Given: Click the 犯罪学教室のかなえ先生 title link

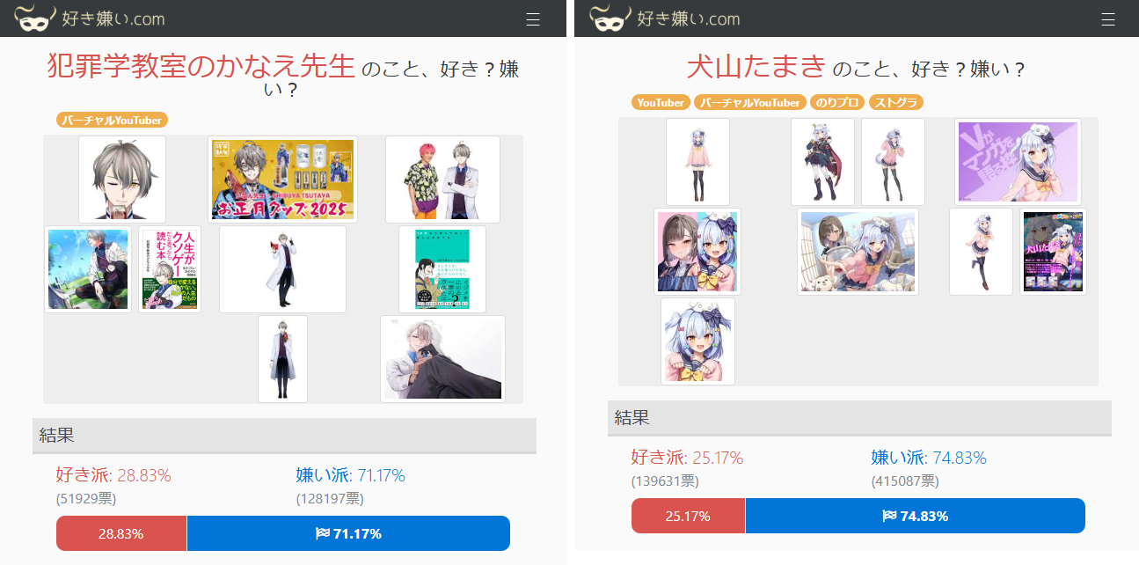Looking at the screenshot, I should (201, 66).
